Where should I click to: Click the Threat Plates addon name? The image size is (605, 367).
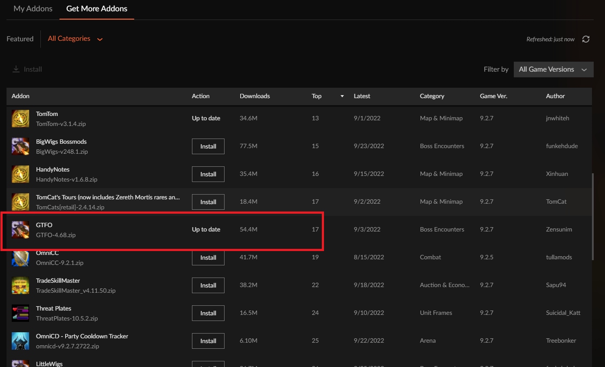(x=53, y=308)
